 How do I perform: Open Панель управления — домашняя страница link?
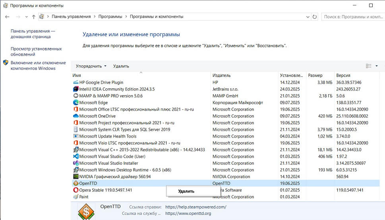[x=33, y=34]
